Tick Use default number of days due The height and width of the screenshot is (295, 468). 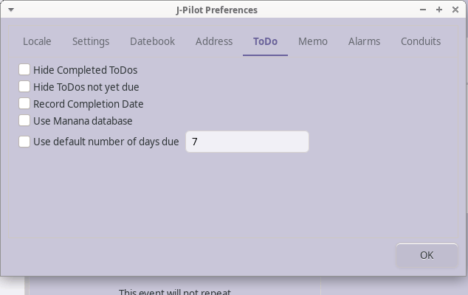pos(24,142)
